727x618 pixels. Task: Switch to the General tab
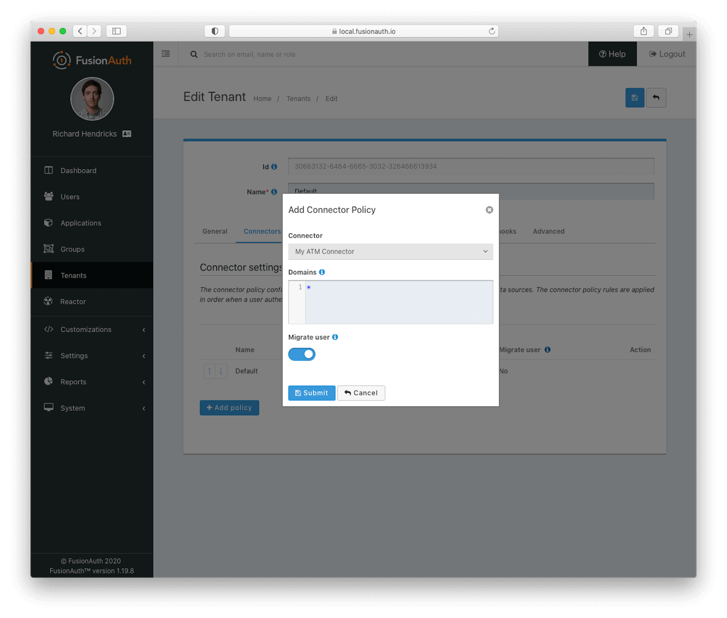[214, 231]
